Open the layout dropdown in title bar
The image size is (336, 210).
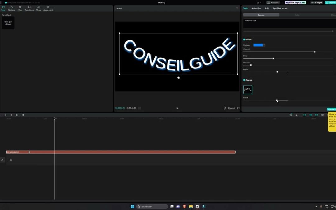(x=259, y=2)
